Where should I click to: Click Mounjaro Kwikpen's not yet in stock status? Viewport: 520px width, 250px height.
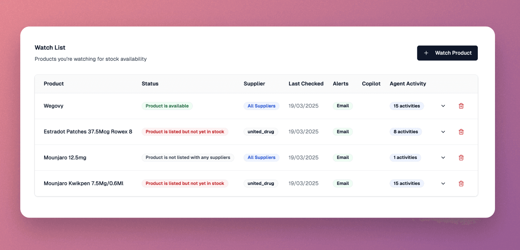pyautogui.click(x=185, y=184)
